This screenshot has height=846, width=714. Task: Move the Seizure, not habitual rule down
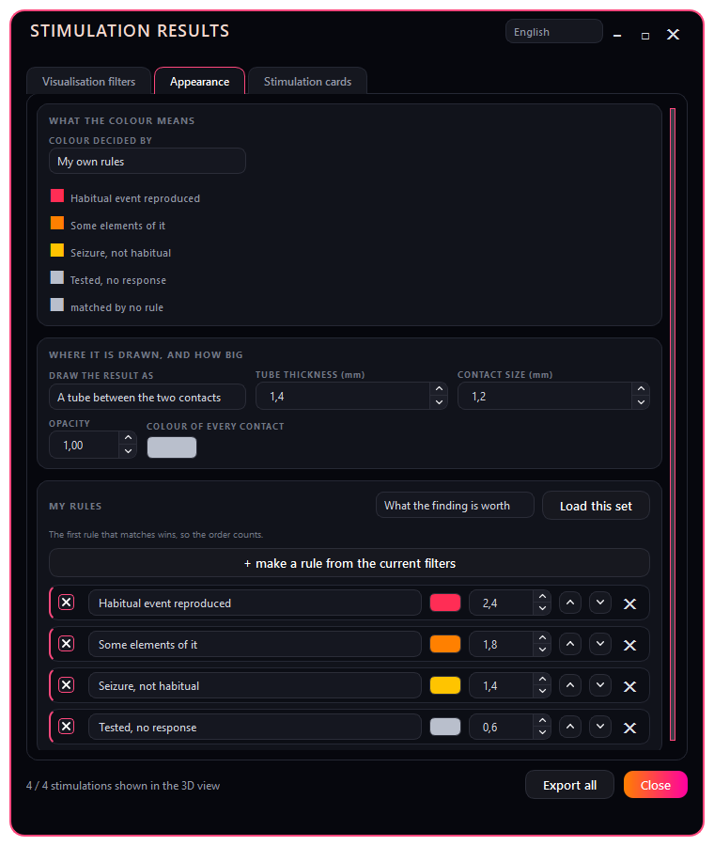pyautogui.click(x=600, y=686)
